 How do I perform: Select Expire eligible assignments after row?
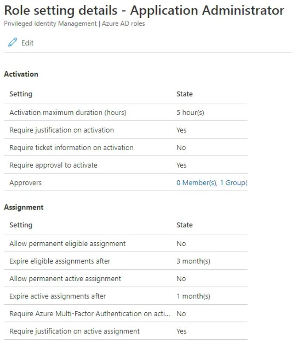pyautogui.click(x=126, y=261)
